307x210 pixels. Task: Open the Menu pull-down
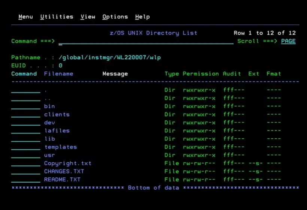tap(26, 17)
